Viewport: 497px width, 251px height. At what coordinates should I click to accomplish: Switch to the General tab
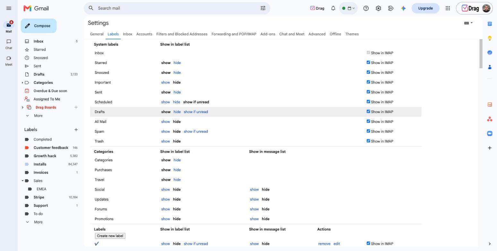tap(97, 34)
